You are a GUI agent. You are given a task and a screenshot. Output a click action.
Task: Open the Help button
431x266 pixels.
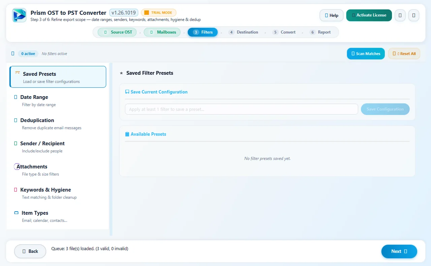[x=331, y=15]
